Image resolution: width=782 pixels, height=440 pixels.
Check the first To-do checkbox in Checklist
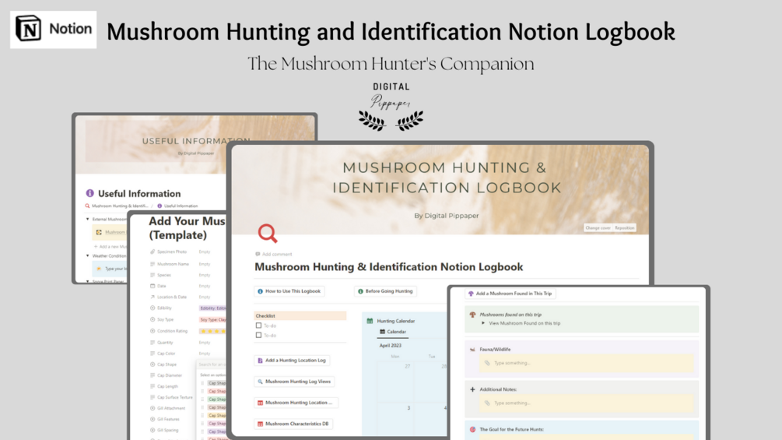click(258, 326)
